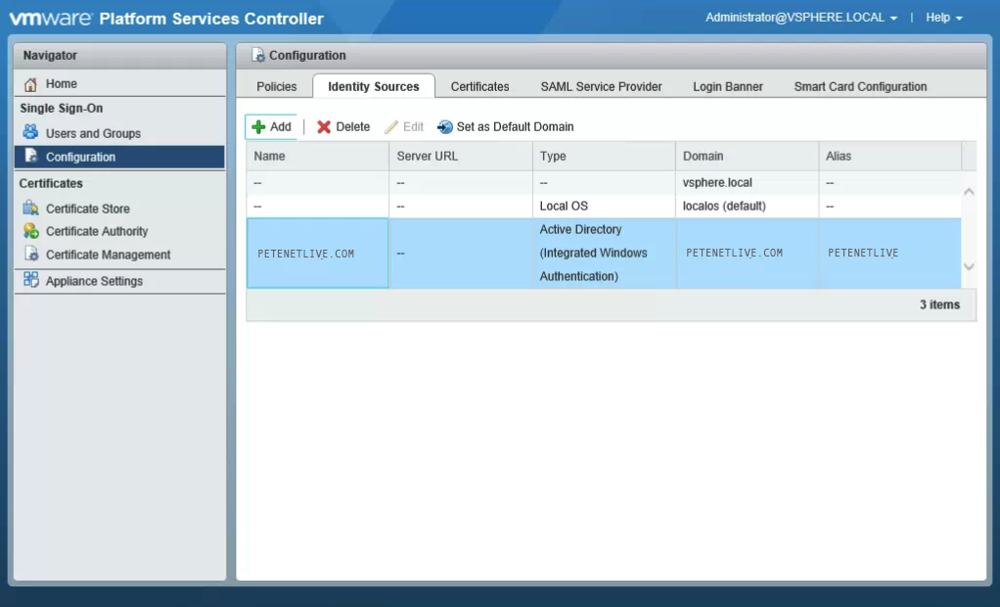
Task: Click the red X Delete icon
Action: 324,127
